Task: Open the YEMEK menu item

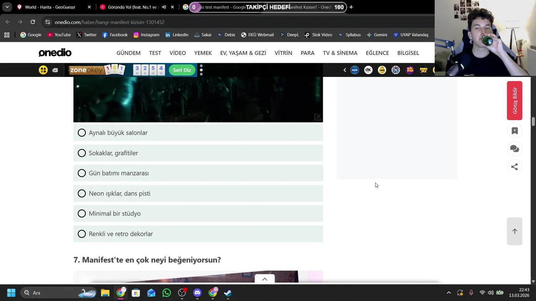Action: 203,53
